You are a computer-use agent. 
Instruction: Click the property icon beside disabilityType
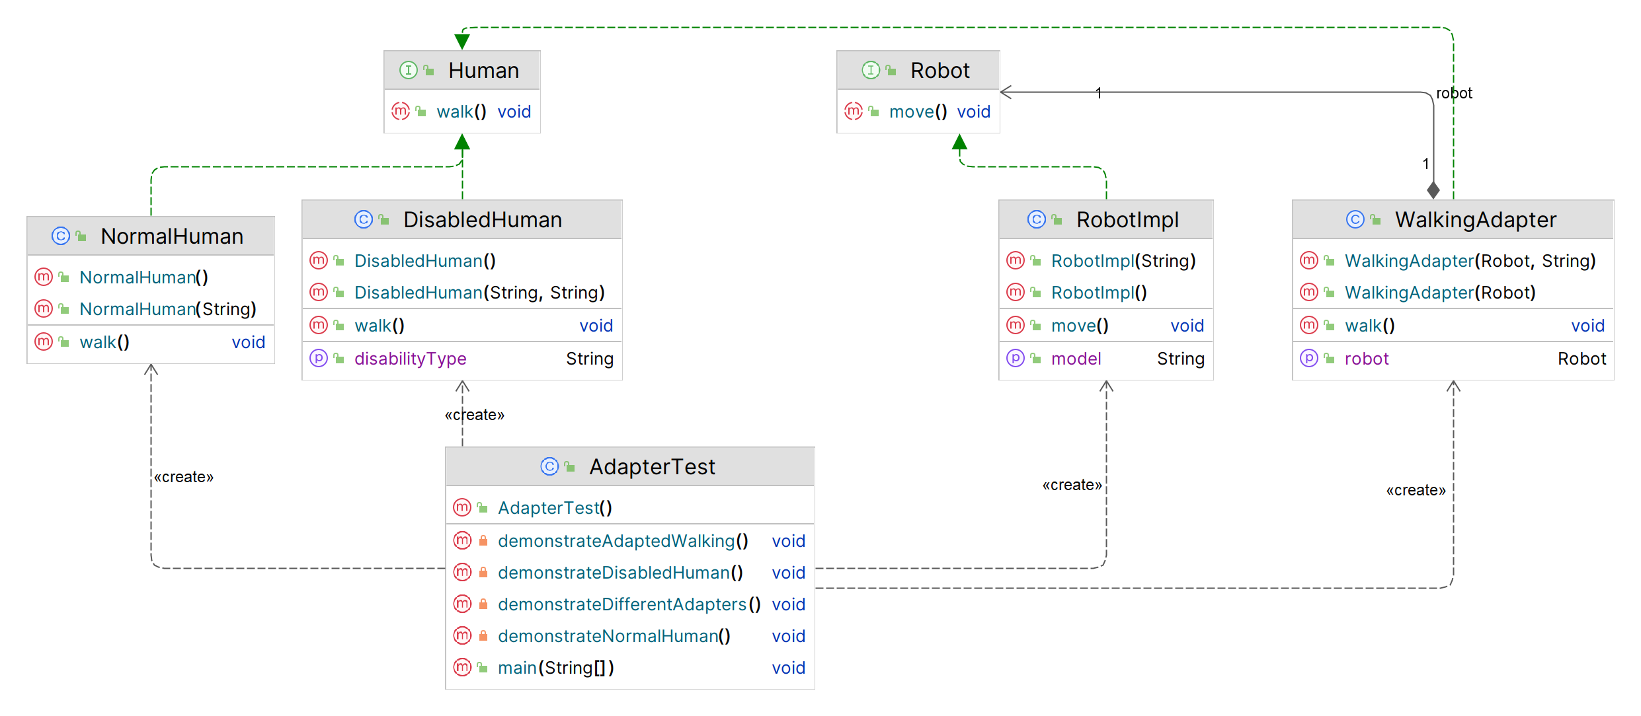click(x=319, y=358)
